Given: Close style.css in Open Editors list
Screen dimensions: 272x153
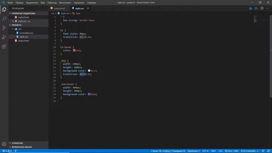Looking at the screenshot, I should (x=13, y=21).
